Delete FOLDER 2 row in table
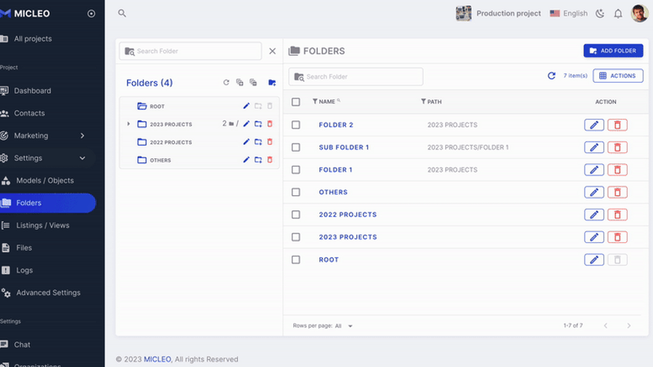This screenshot has width=653, height=367. click(x=617, y=125)
